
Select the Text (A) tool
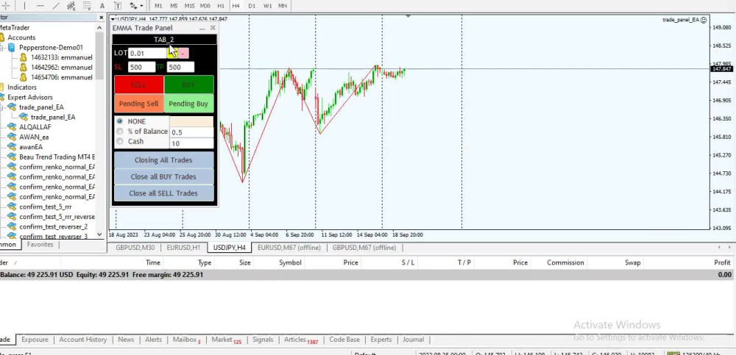(102, 6)
